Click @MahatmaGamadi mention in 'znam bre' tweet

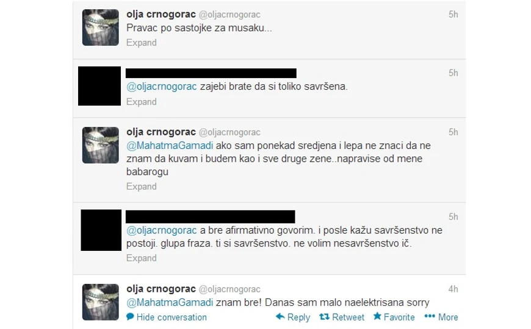click(x=170, y=302)
